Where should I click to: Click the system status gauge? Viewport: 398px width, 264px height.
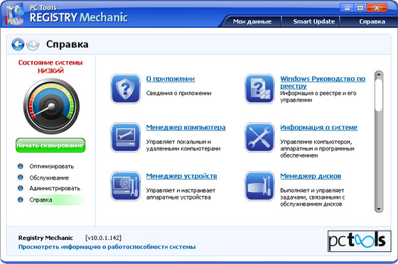(x=51, y=106)
